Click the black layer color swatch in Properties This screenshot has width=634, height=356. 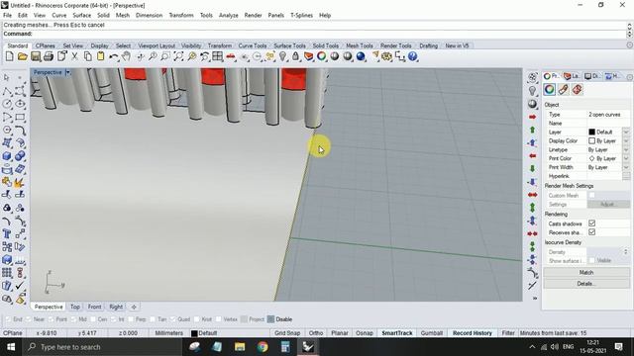[x=592, y=132]
